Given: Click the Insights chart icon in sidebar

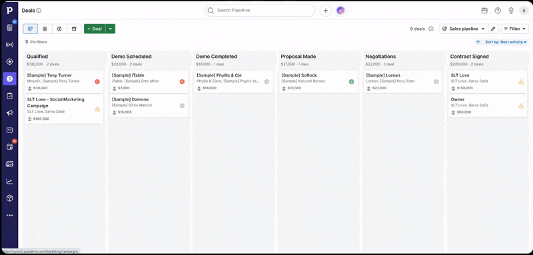Looking at the screenshot, I should [x=9, y=181].
